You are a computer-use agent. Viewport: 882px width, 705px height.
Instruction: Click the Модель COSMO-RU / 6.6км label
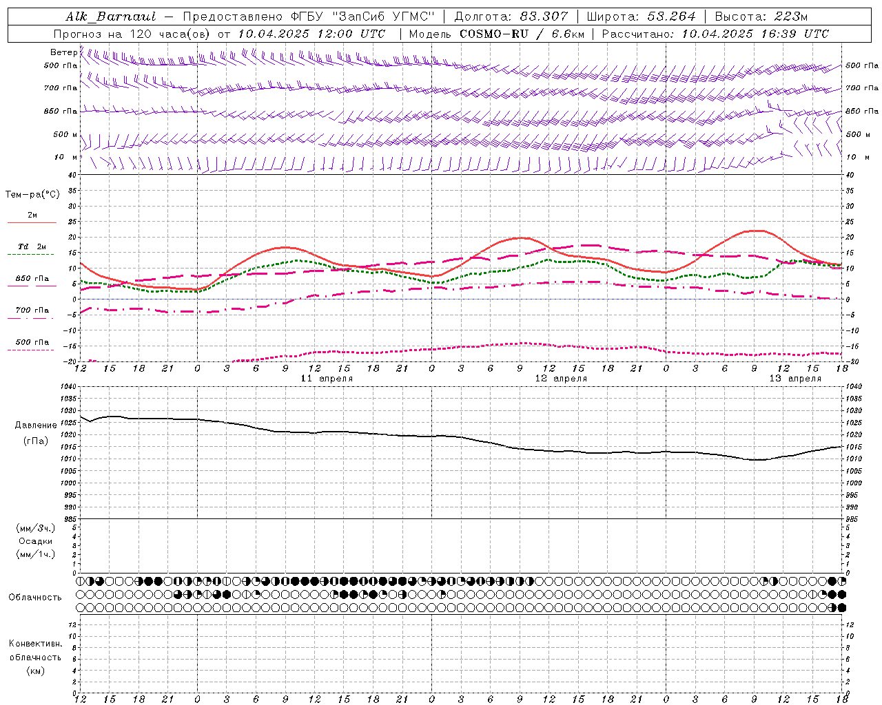(x=496, y=34)
